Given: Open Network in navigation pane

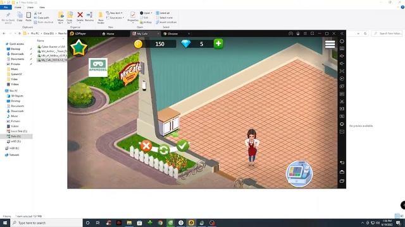Looking at the screenshot, I should point(14,155).
